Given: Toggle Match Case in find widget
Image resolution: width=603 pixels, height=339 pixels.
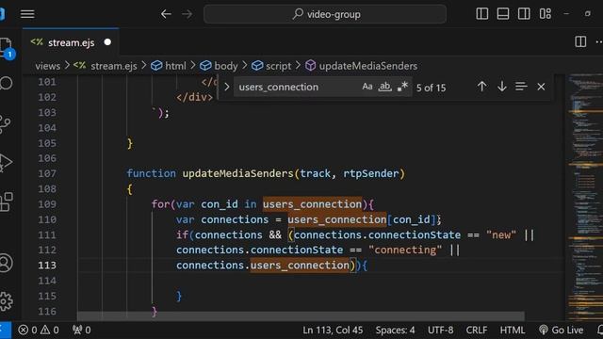Looking at the screenshot, I should pyautogui.click(x=367, y=87).
